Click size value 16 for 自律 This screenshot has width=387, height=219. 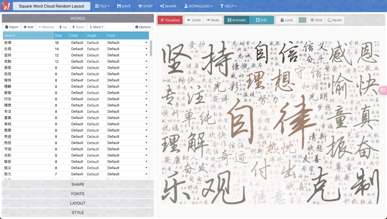tap(57, 43)
